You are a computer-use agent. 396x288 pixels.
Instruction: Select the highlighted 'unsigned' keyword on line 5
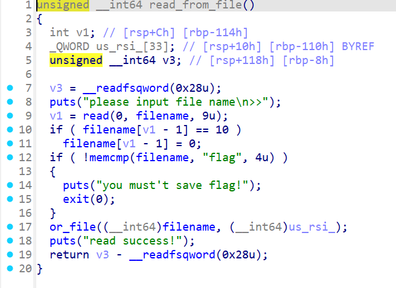click(76, 60)
